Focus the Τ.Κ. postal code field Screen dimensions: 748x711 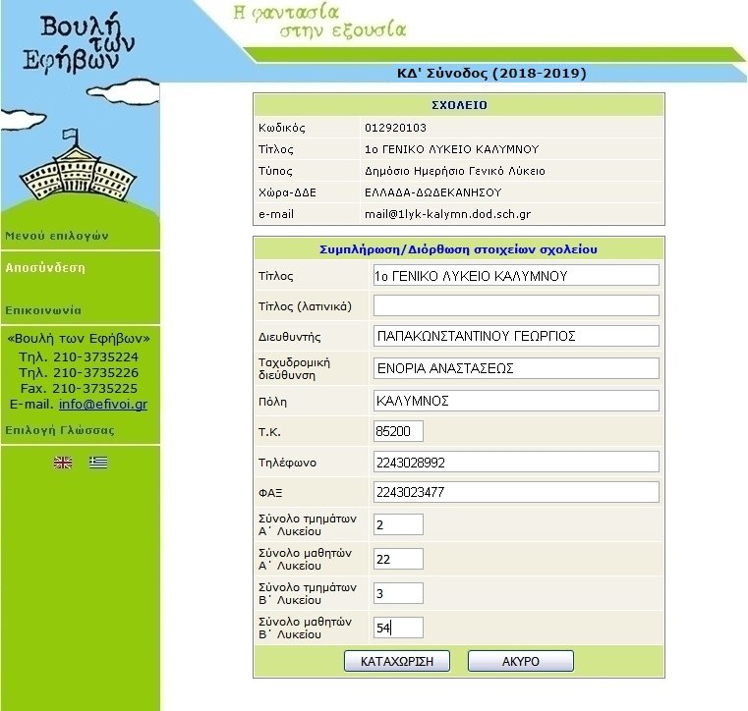coord(398,431)
